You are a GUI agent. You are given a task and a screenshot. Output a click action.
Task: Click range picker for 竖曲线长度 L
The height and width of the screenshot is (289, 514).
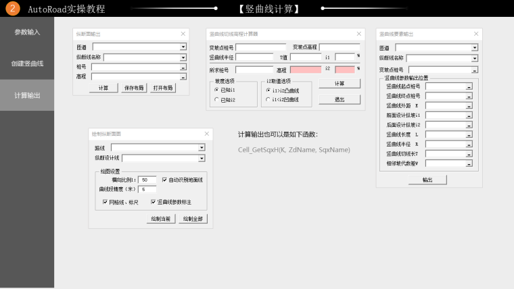coord(469,134)
